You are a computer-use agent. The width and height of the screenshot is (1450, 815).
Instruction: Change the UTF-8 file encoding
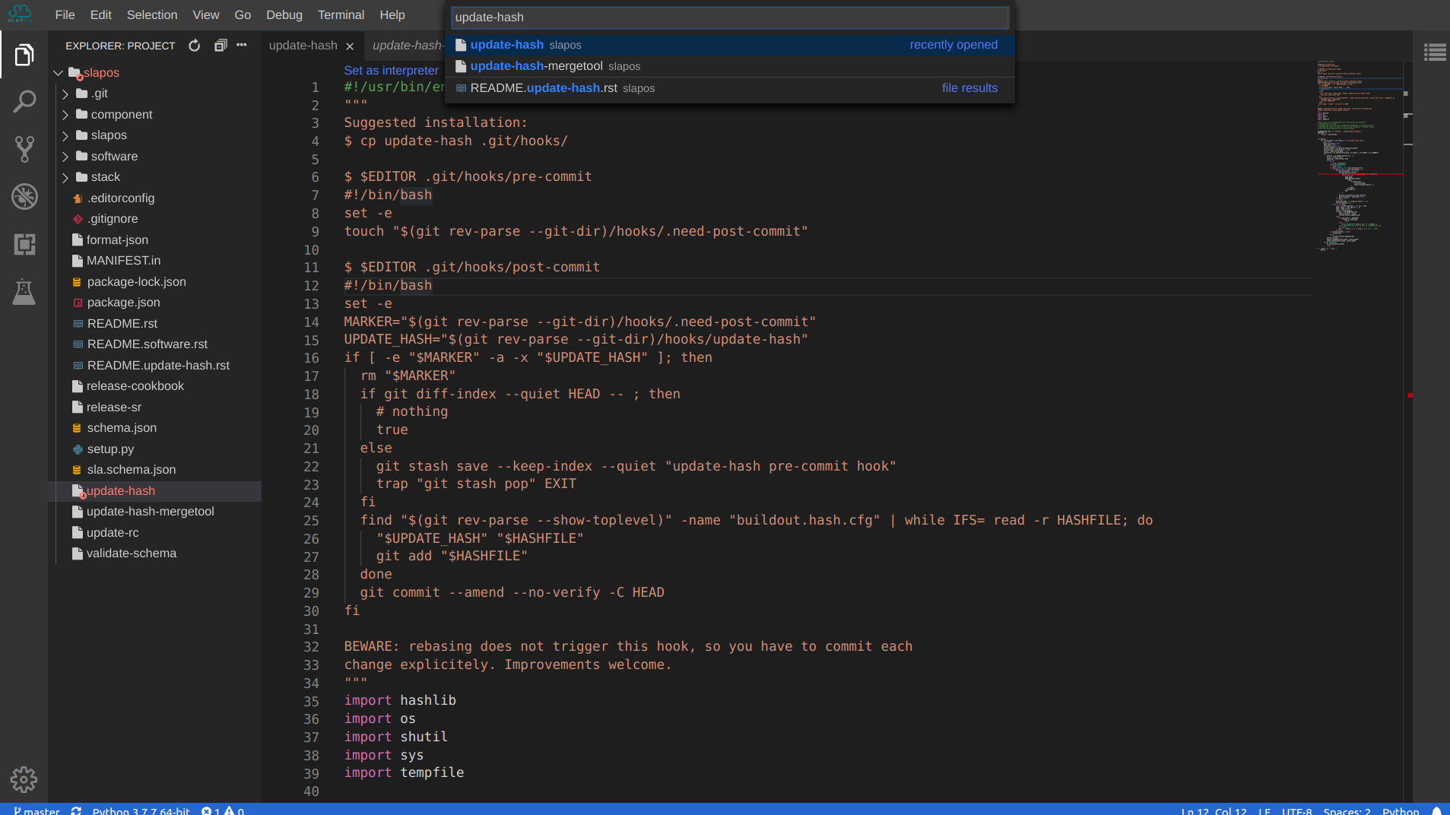[x=1296, y=810]
